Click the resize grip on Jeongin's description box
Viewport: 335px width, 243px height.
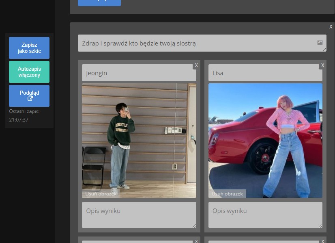[194, 226]
